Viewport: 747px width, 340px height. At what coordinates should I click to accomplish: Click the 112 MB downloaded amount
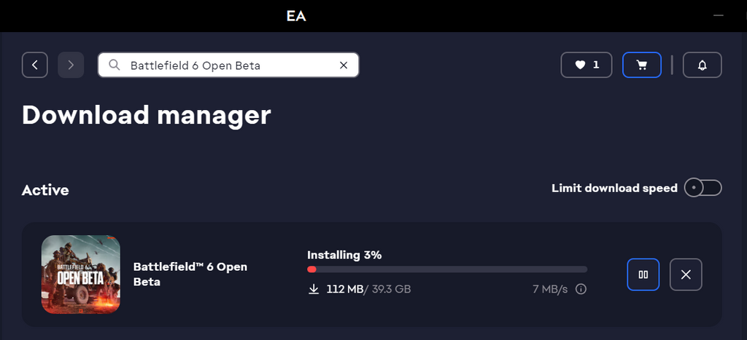(345, 288)
